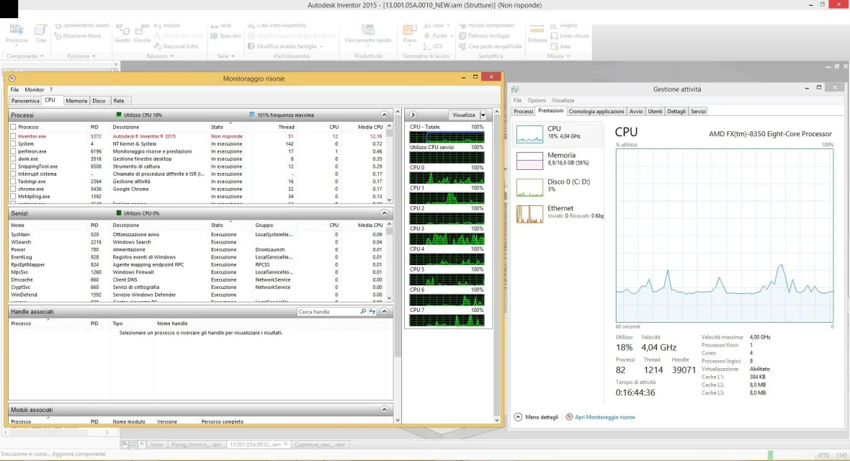Viewport: 850px width, 461px height.
Task: Open the Copertura_new document tab in Inventor
Action: [319, 444]
